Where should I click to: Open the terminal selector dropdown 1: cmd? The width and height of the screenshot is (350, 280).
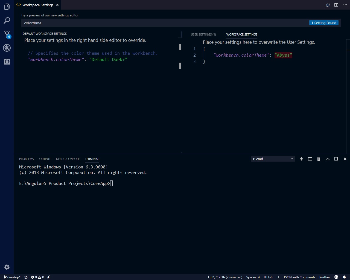(273, 159)
